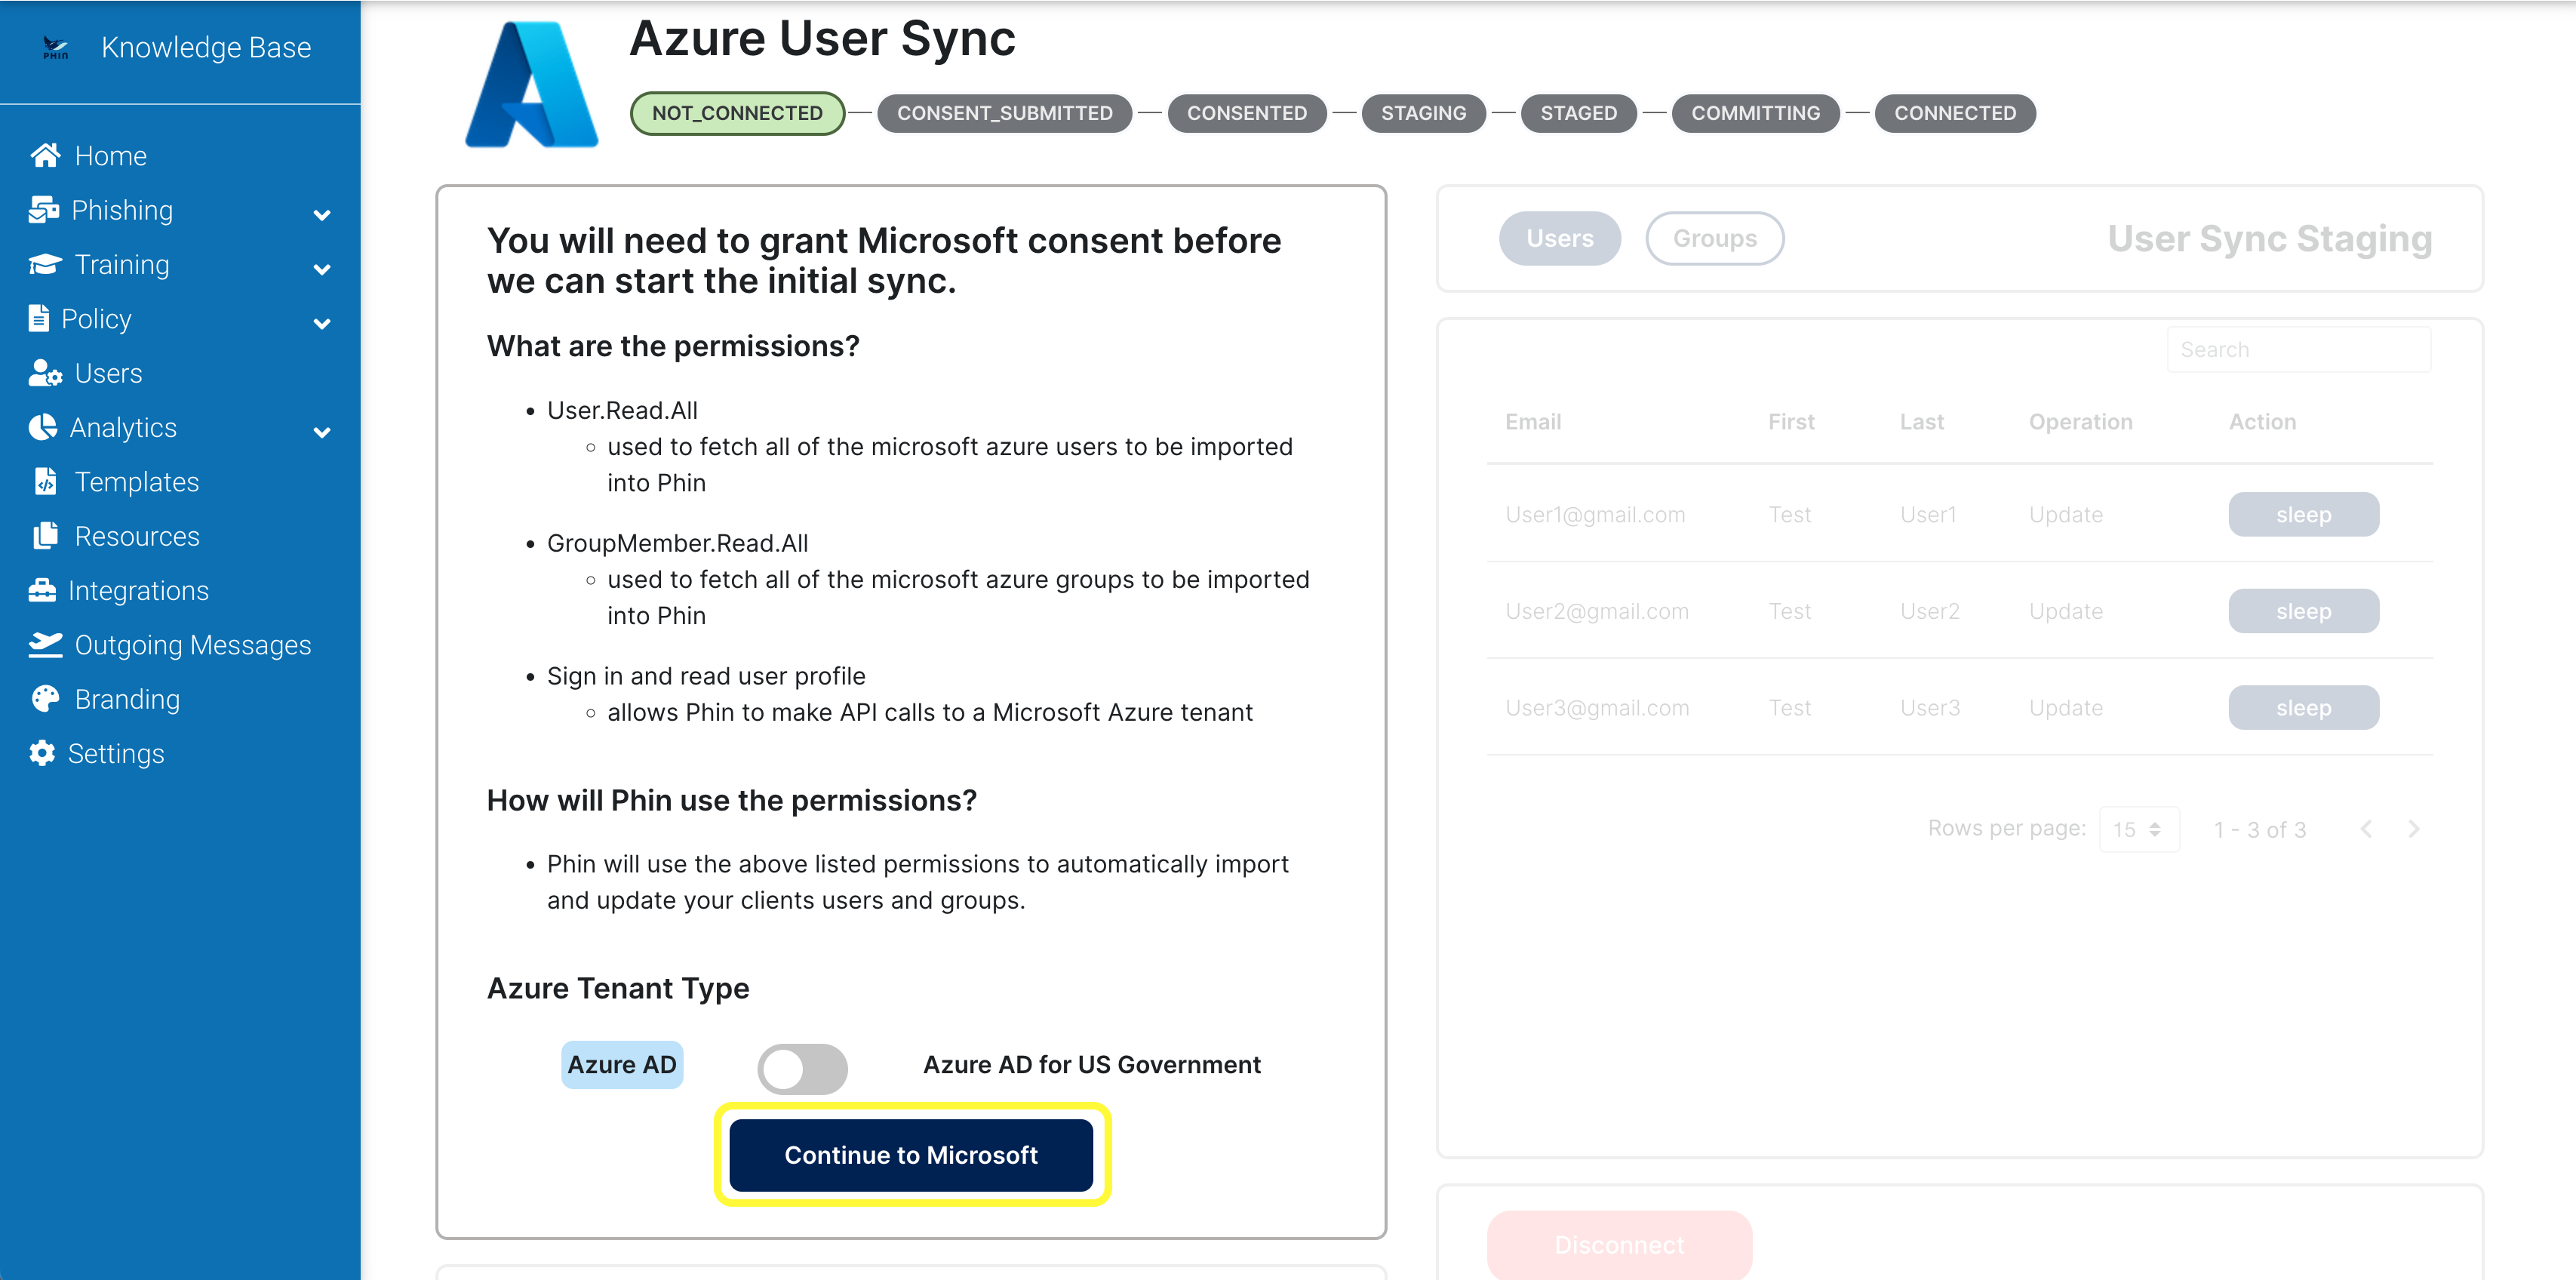Click the staging table Search field
Screen dimensions: 2576x1280
2299,350
